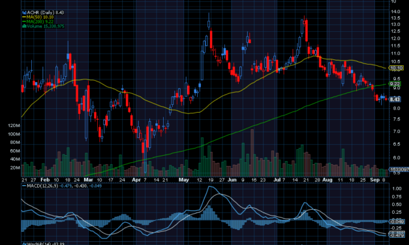The image size is (409, 245).
Task: Click the 8 date label after Sep
Action: [384, 180]
